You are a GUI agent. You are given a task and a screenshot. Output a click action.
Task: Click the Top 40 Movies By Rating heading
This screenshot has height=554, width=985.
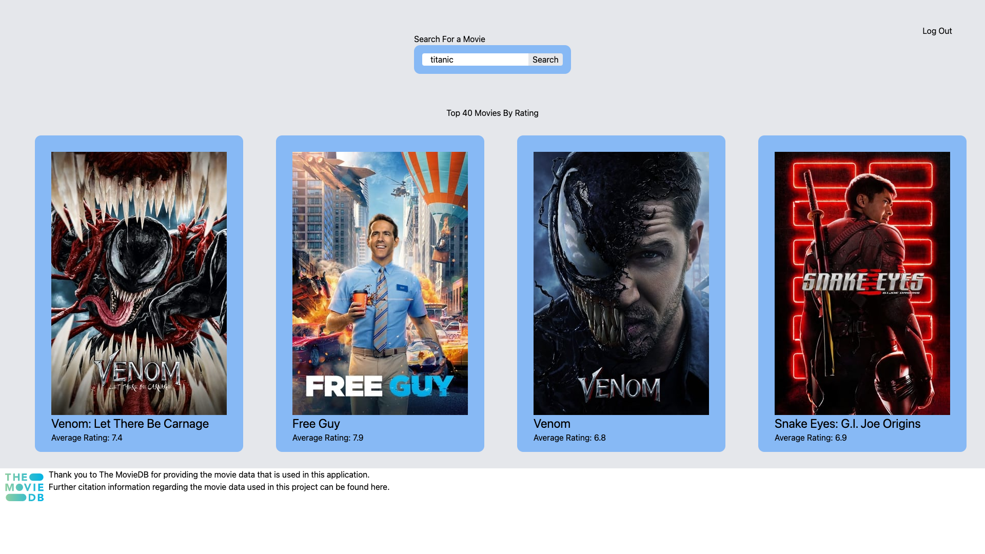pyautogui.click(x=492, y=113)
